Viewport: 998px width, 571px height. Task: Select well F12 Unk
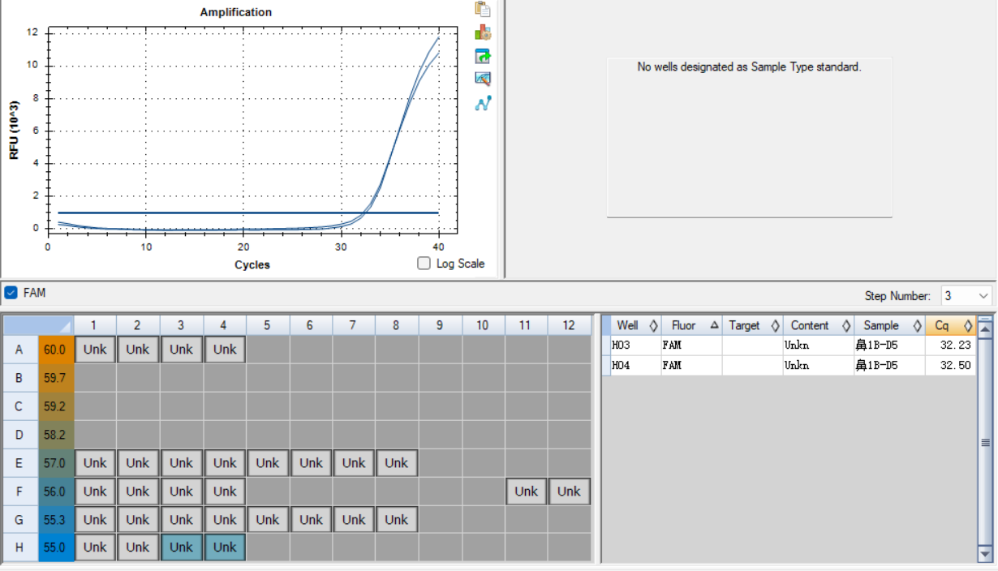point(569,492)
